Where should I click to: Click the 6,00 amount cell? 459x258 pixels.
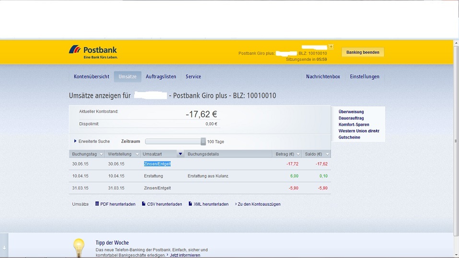point(294,176)
